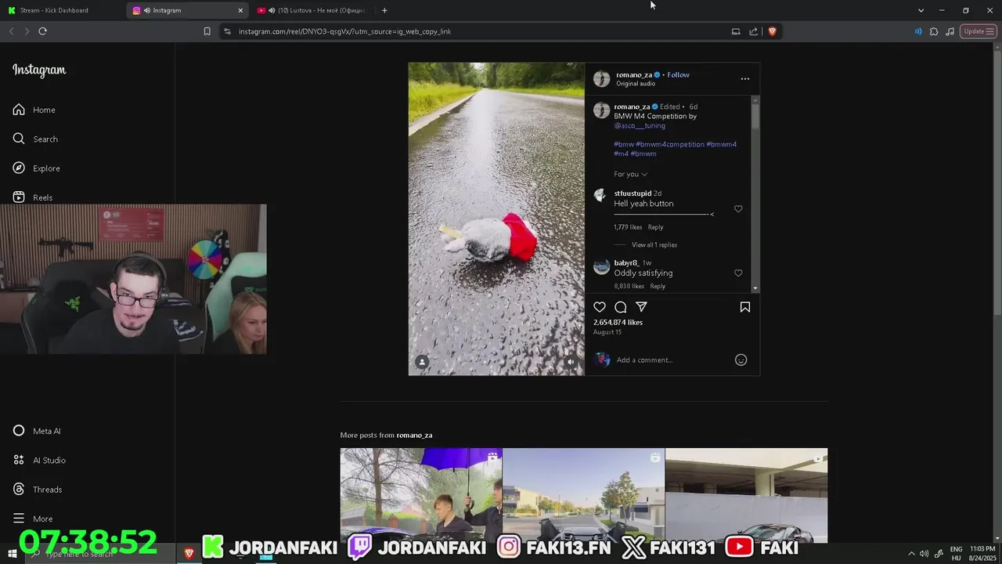Open stfuustupid commenter profile
The height and width of the screenshot is (564, 1002).
coord(633,193)
